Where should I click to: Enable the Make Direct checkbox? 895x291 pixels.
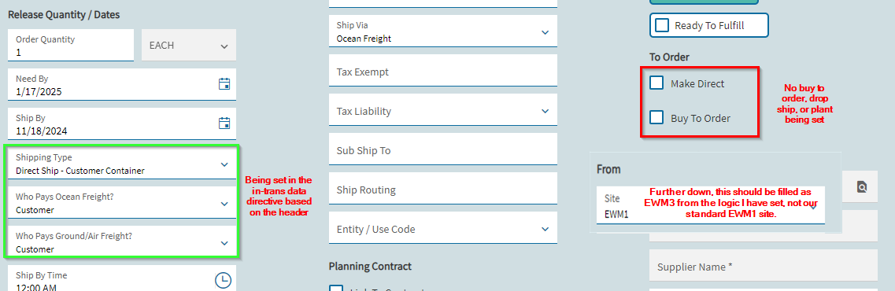pyautogui.click(x=656, y=83)
